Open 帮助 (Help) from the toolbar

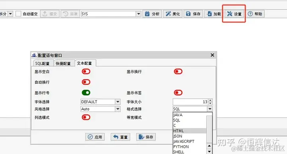tap(255, 14)
